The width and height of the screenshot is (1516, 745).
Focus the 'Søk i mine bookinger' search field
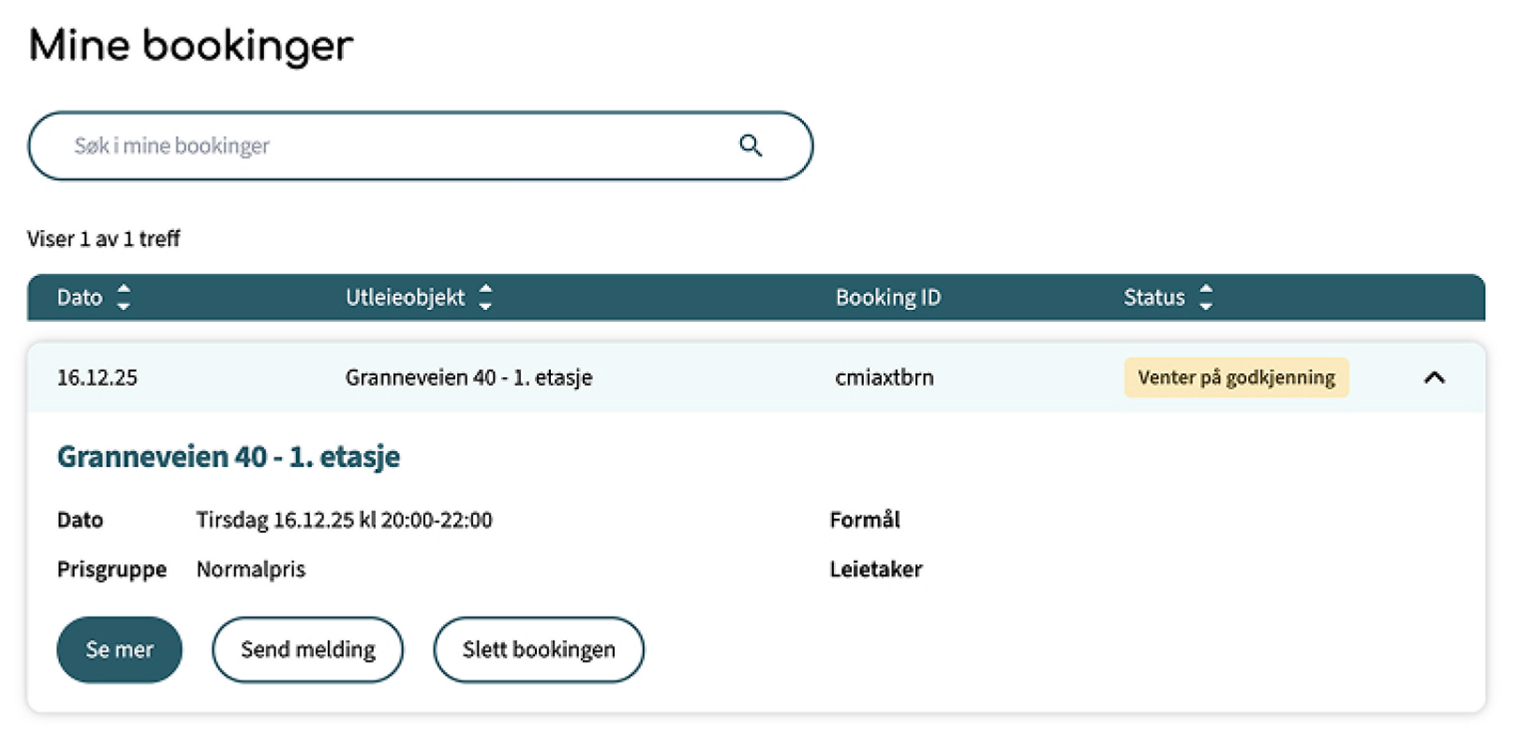click(x=394, y=146)
